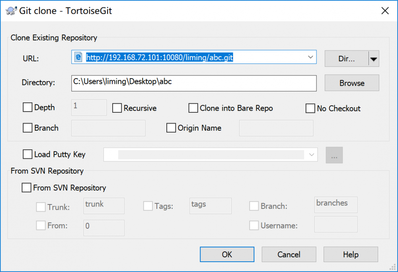
Task: Check From SVN Repository option
Action: (x=27, y=187)
